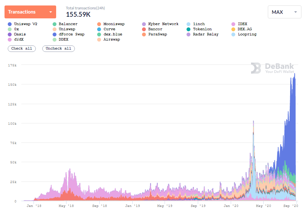This screenshot has width=304, height=214.
Task: Toggle the DDEX legend entry
Action: (x=60, y=40)
